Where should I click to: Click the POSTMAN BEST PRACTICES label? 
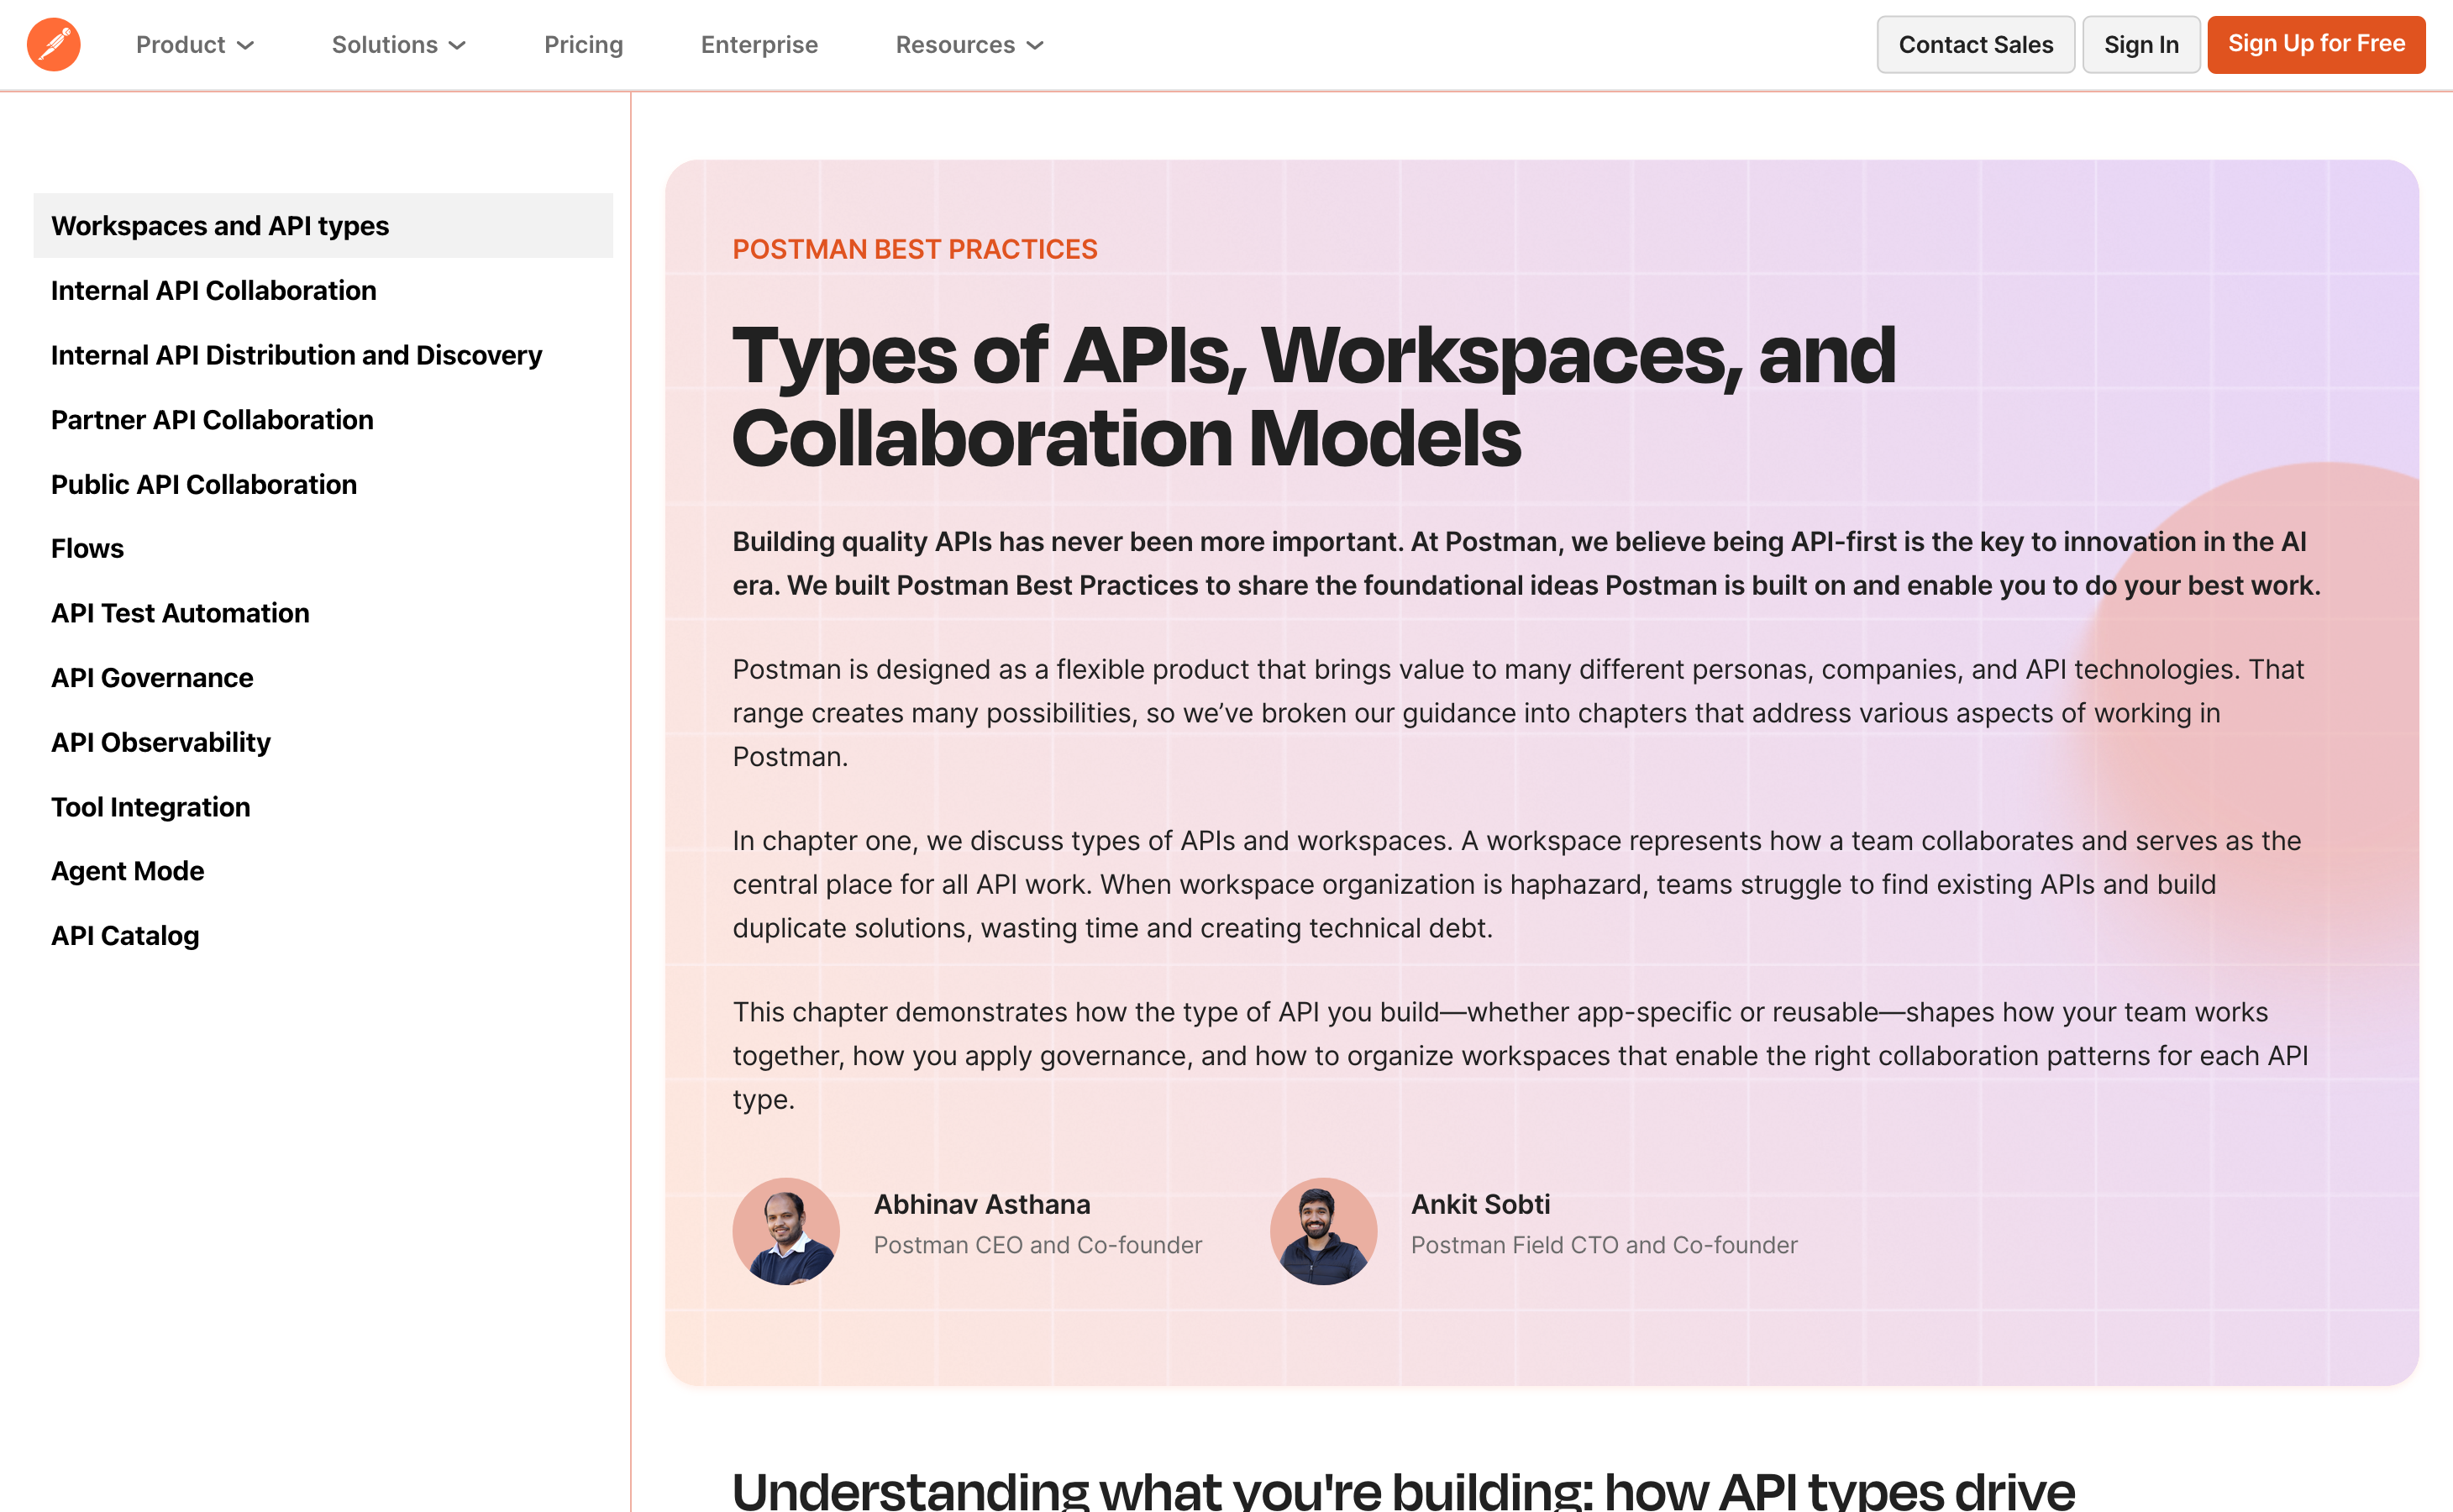915,249
